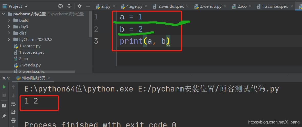
Task: Expand the PyCharm 2020.2.2 folder
Action: (x=9, y=39)
